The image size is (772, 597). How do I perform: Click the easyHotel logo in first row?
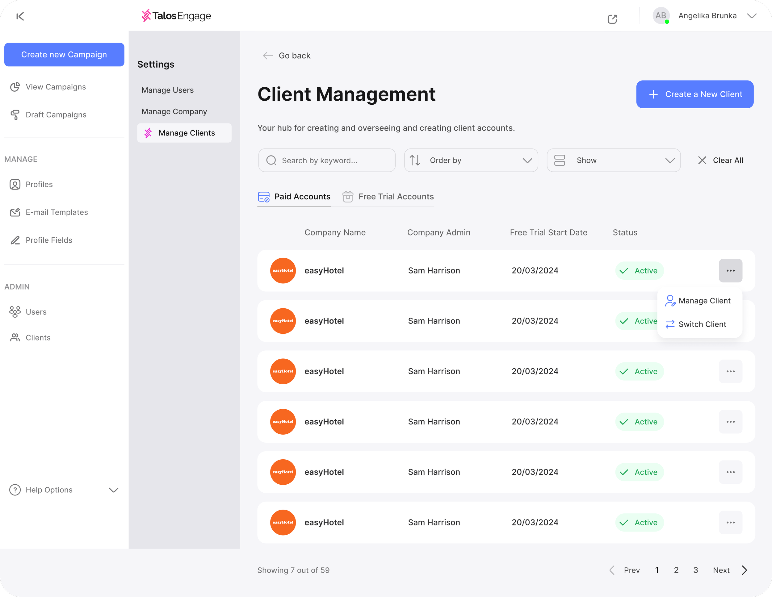click(283, 271)
